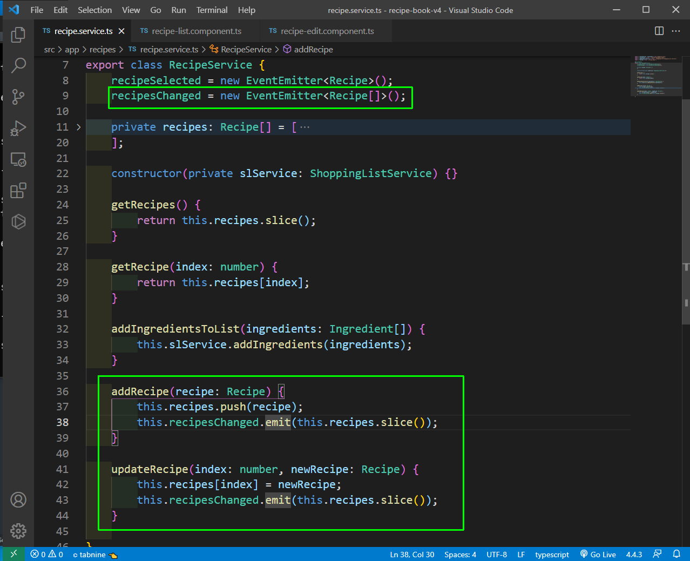Open Accounts icon in activity bar

click(18, 500)
